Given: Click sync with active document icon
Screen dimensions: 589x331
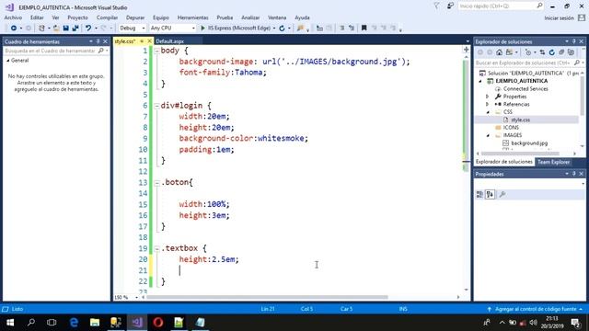Looking at the screenshot, I should pyautogui.click(x=542, y=52).
